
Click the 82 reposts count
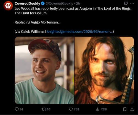pyautogui.click(x=49, y=109)
